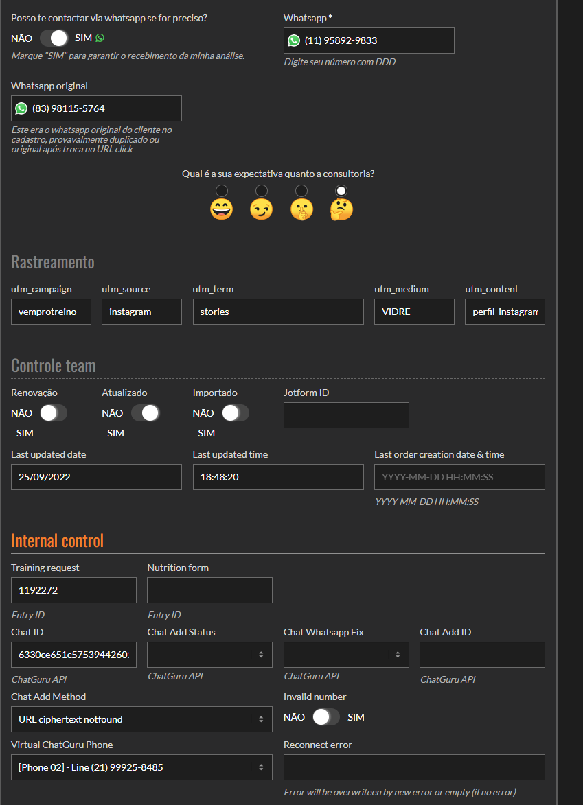Click the Last order creation date field
The width and height of the screenshot is (583, 805).
[x=459, y=477]
